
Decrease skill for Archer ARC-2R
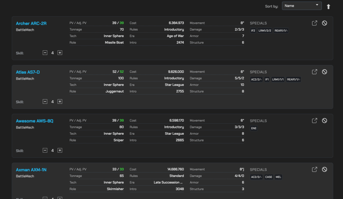pyautogui.click(x=45, y=53)
